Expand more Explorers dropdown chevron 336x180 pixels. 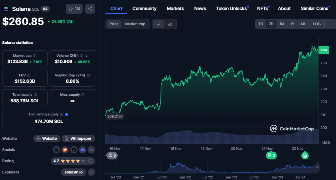click(x=91, y=172)
